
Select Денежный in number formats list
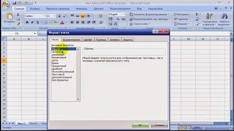coord(58,55)
